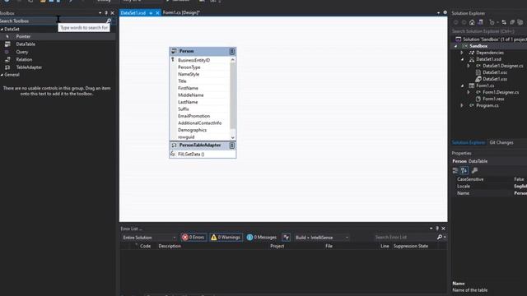Expand the Program.cs node

point(462,105)
